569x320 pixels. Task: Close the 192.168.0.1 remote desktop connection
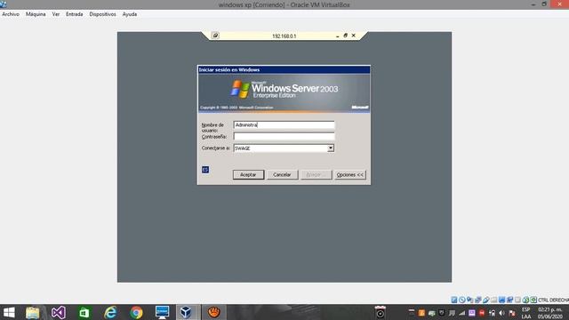click(354, 36)
